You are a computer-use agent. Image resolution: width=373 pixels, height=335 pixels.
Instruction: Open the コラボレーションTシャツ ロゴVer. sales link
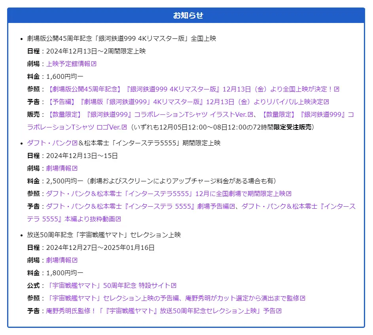pos(77,127)
